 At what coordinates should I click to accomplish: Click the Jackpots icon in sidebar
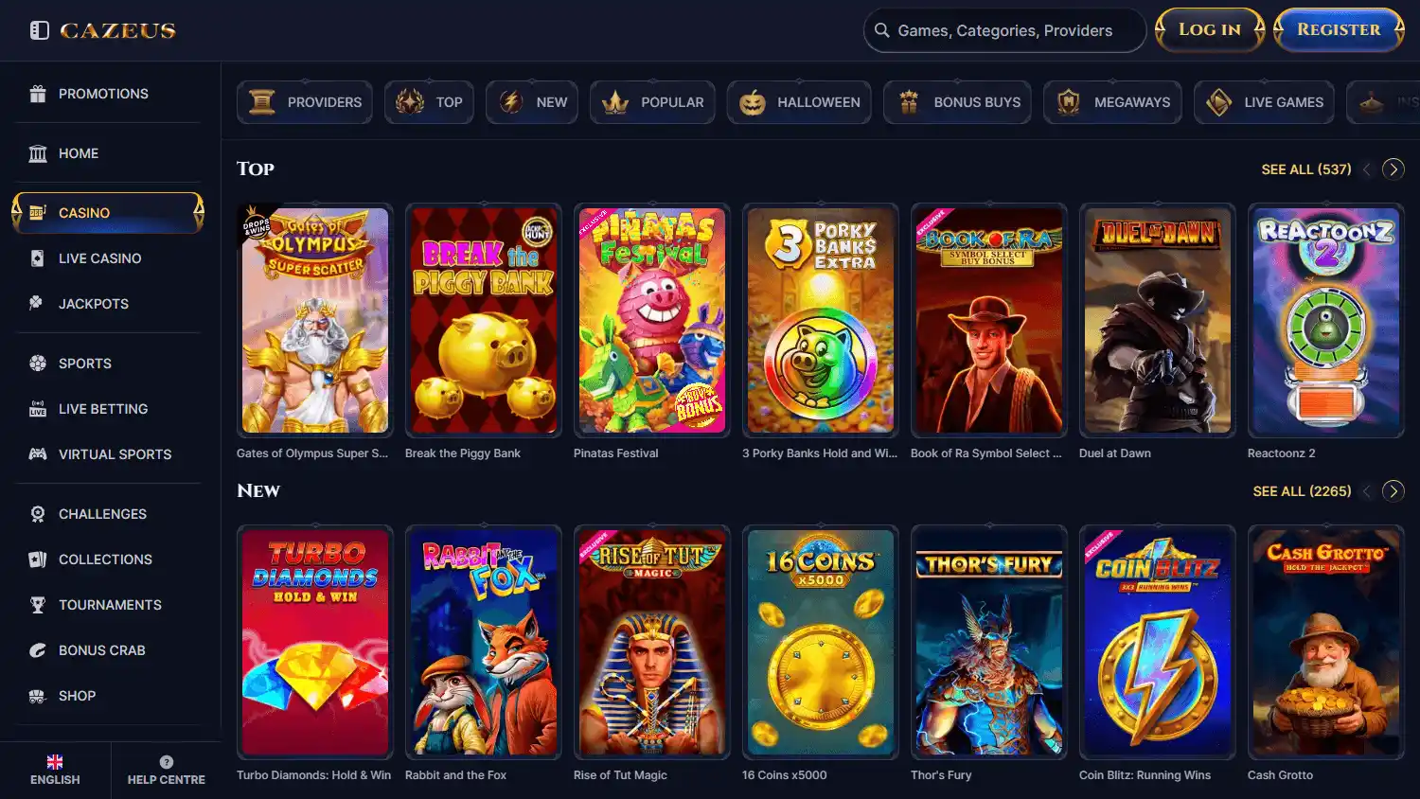pos(38,304)
